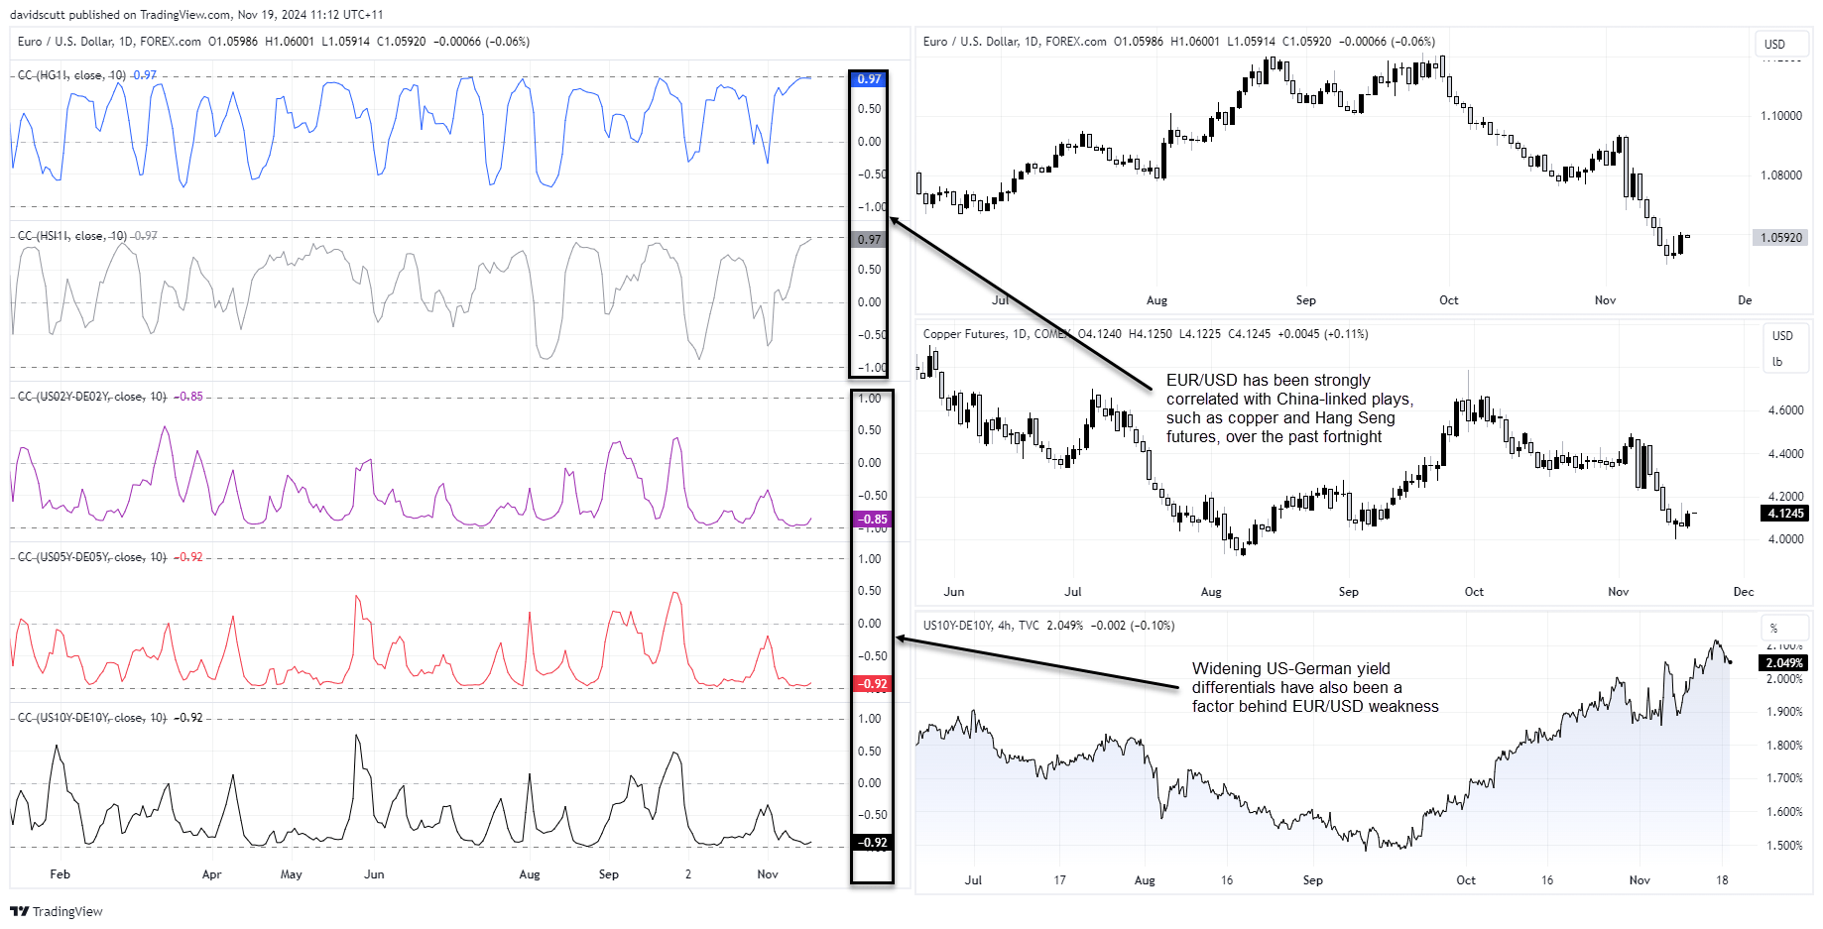Click the 1.900% yield axis level
This screenshot has width=1823, height=929.
click(1784, 712)
